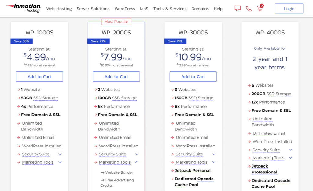Screen dimensions: 313x191
Task: Click the $7.99/mo starting price
Action: pyautogui.click(x=116, y=57)
